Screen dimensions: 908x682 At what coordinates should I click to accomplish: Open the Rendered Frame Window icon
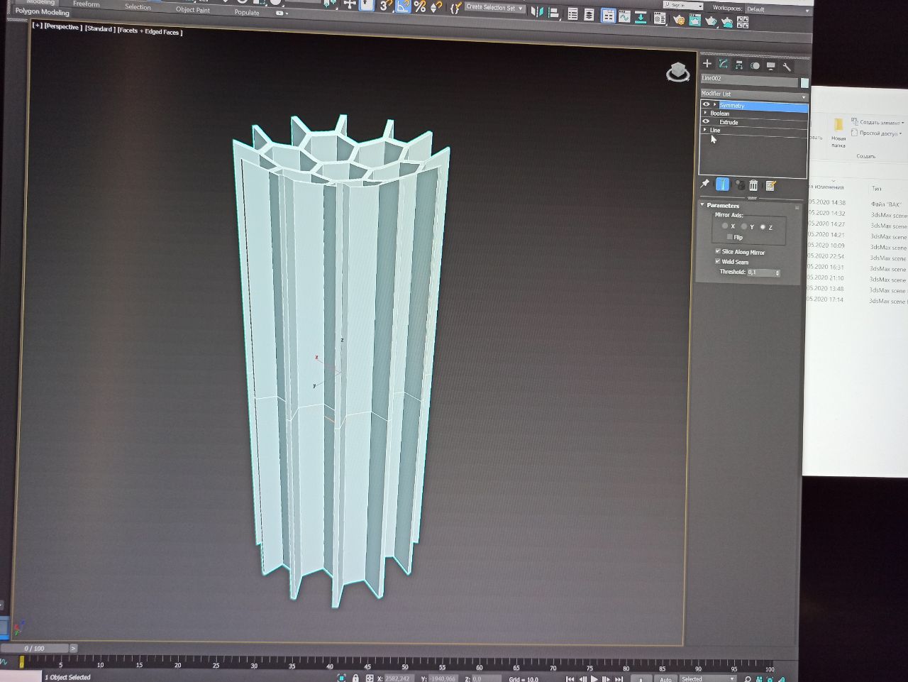694,21
